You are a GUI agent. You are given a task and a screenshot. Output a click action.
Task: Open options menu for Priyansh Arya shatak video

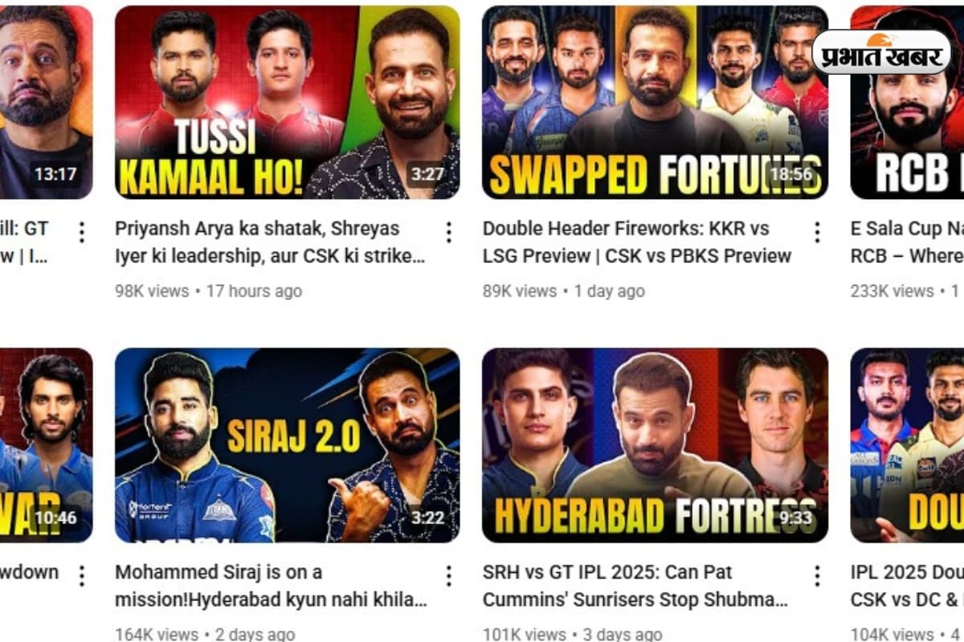point(448,233)
